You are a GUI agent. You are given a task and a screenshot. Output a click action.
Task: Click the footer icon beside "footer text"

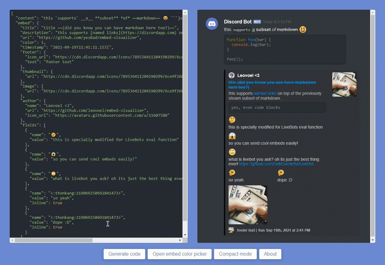click(x=231, y=230)
